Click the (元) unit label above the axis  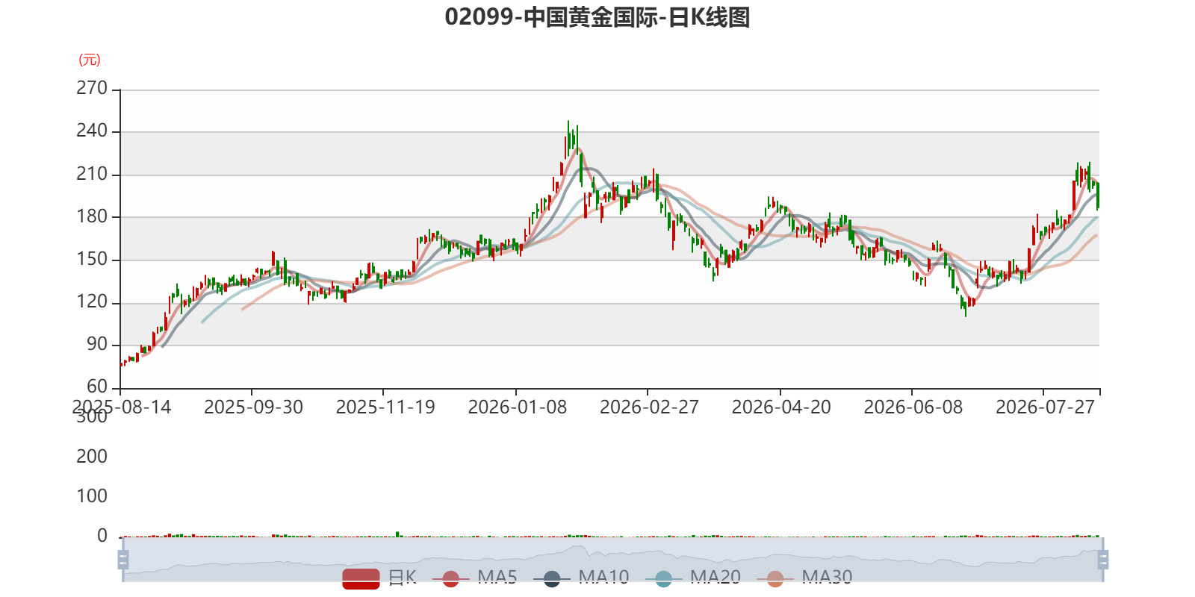90,60
